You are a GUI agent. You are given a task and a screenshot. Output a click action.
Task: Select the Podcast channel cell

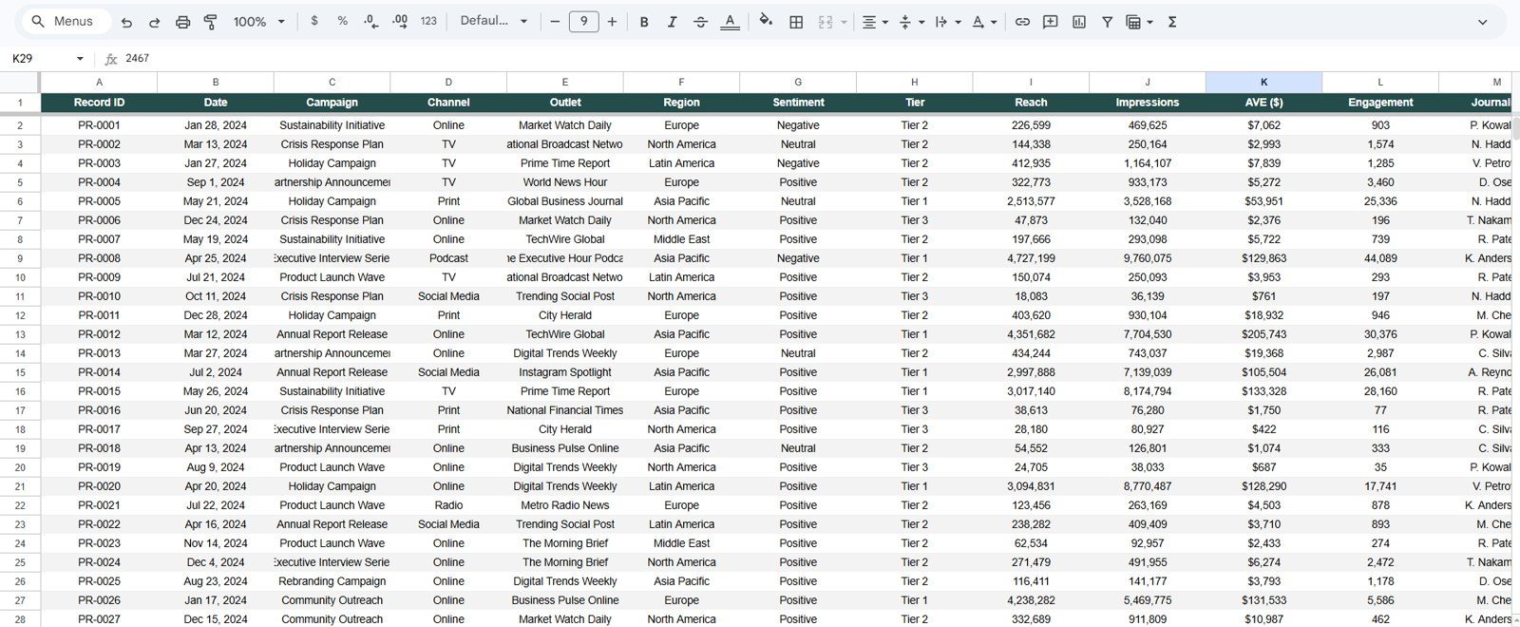(x=448, y=258)
